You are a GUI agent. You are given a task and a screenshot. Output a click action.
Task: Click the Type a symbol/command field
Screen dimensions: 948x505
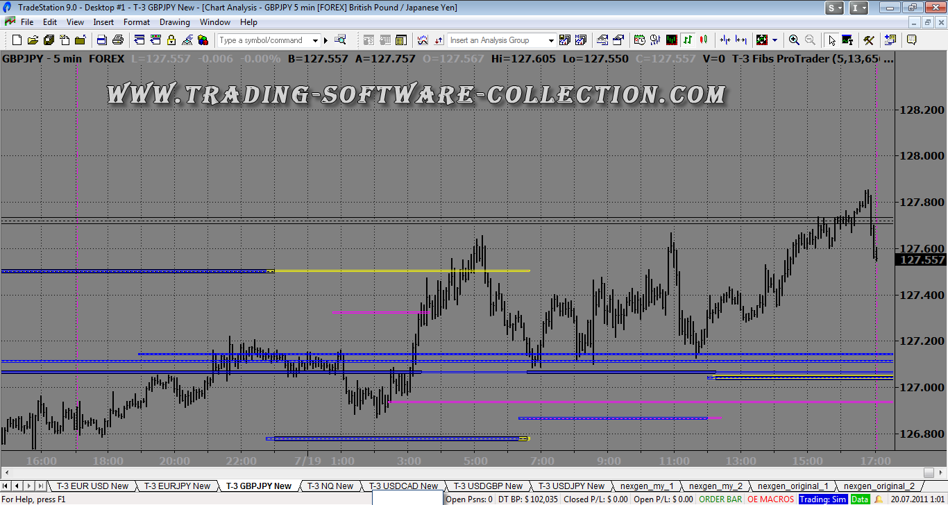click(264, 40)
